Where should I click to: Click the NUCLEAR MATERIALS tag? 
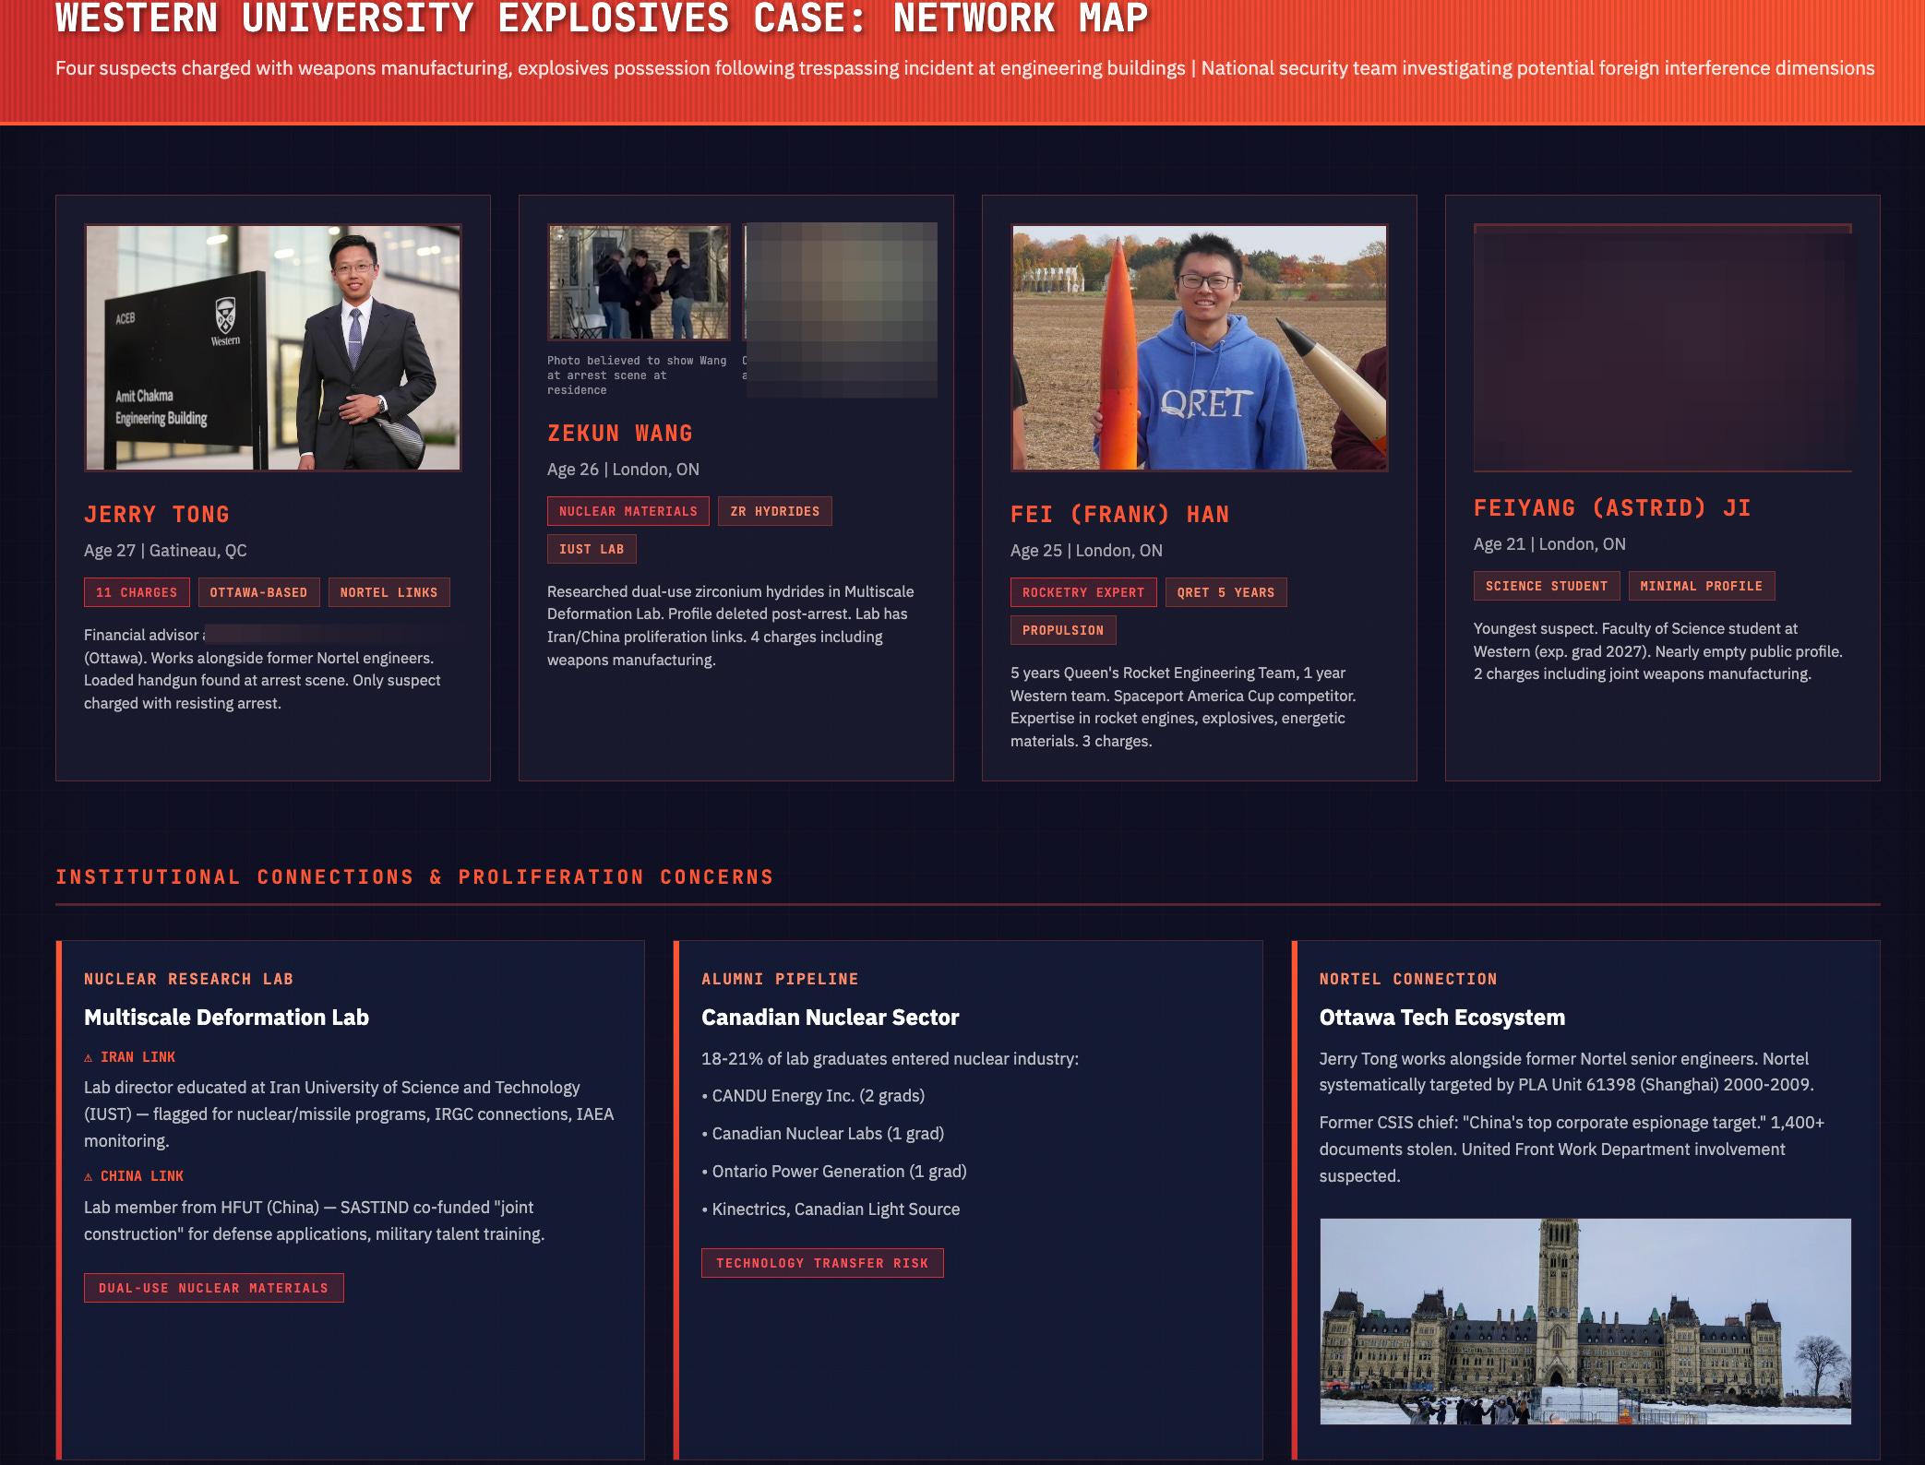coord(628,511)
